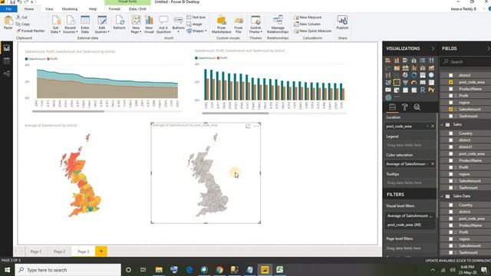Screen dimensions: 491x276
Task: Click the Publish button
Action: [342, 22]
